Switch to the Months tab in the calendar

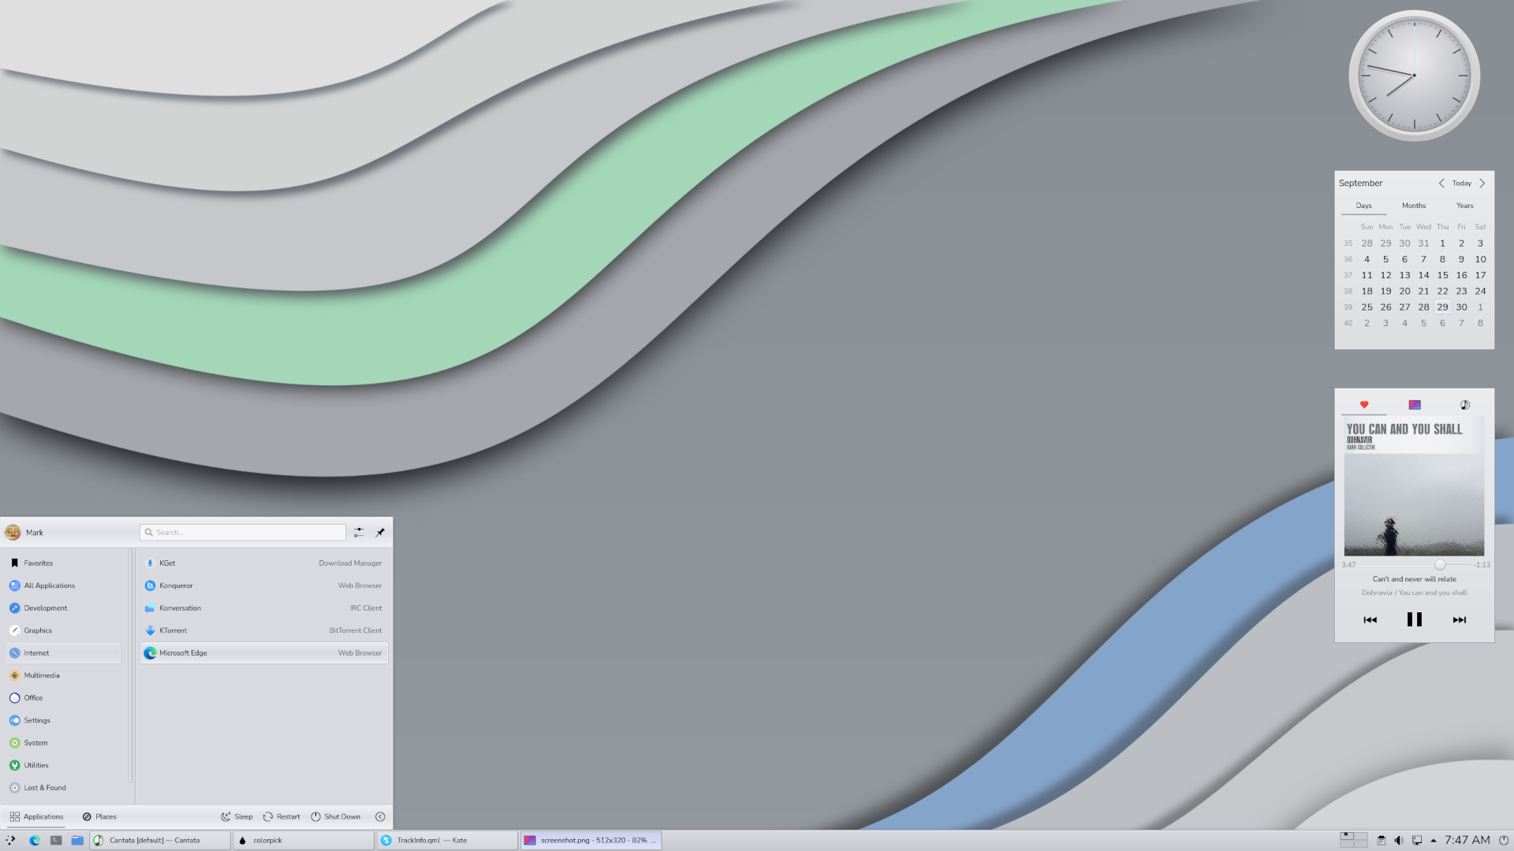click(x=1414, y=206)
